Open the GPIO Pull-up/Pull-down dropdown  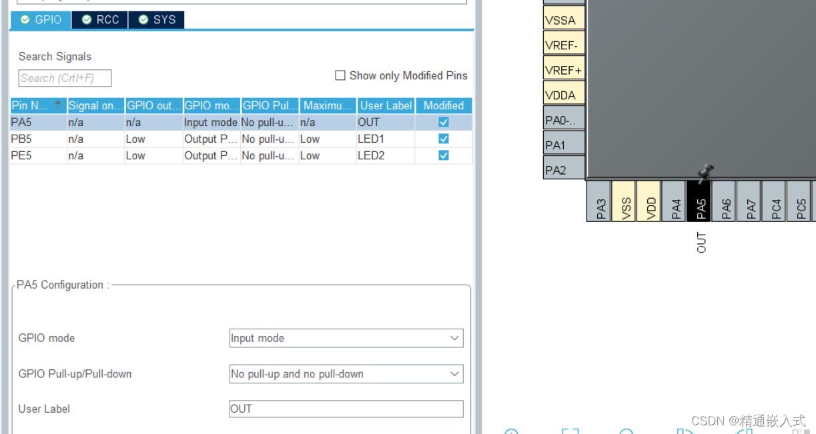(x=346, y=374)
